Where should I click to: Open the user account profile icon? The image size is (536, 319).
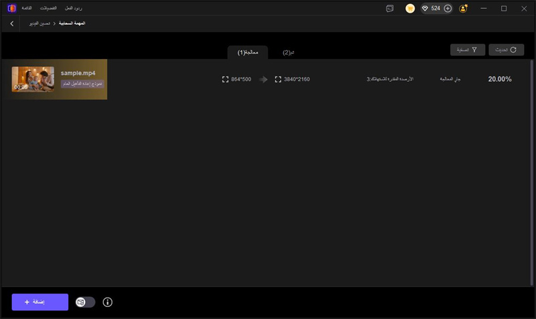[464, 8]
